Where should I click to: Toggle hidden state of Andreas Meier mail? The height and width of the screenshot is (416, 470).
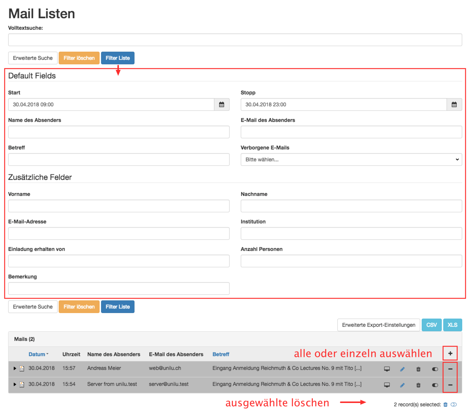435,369
